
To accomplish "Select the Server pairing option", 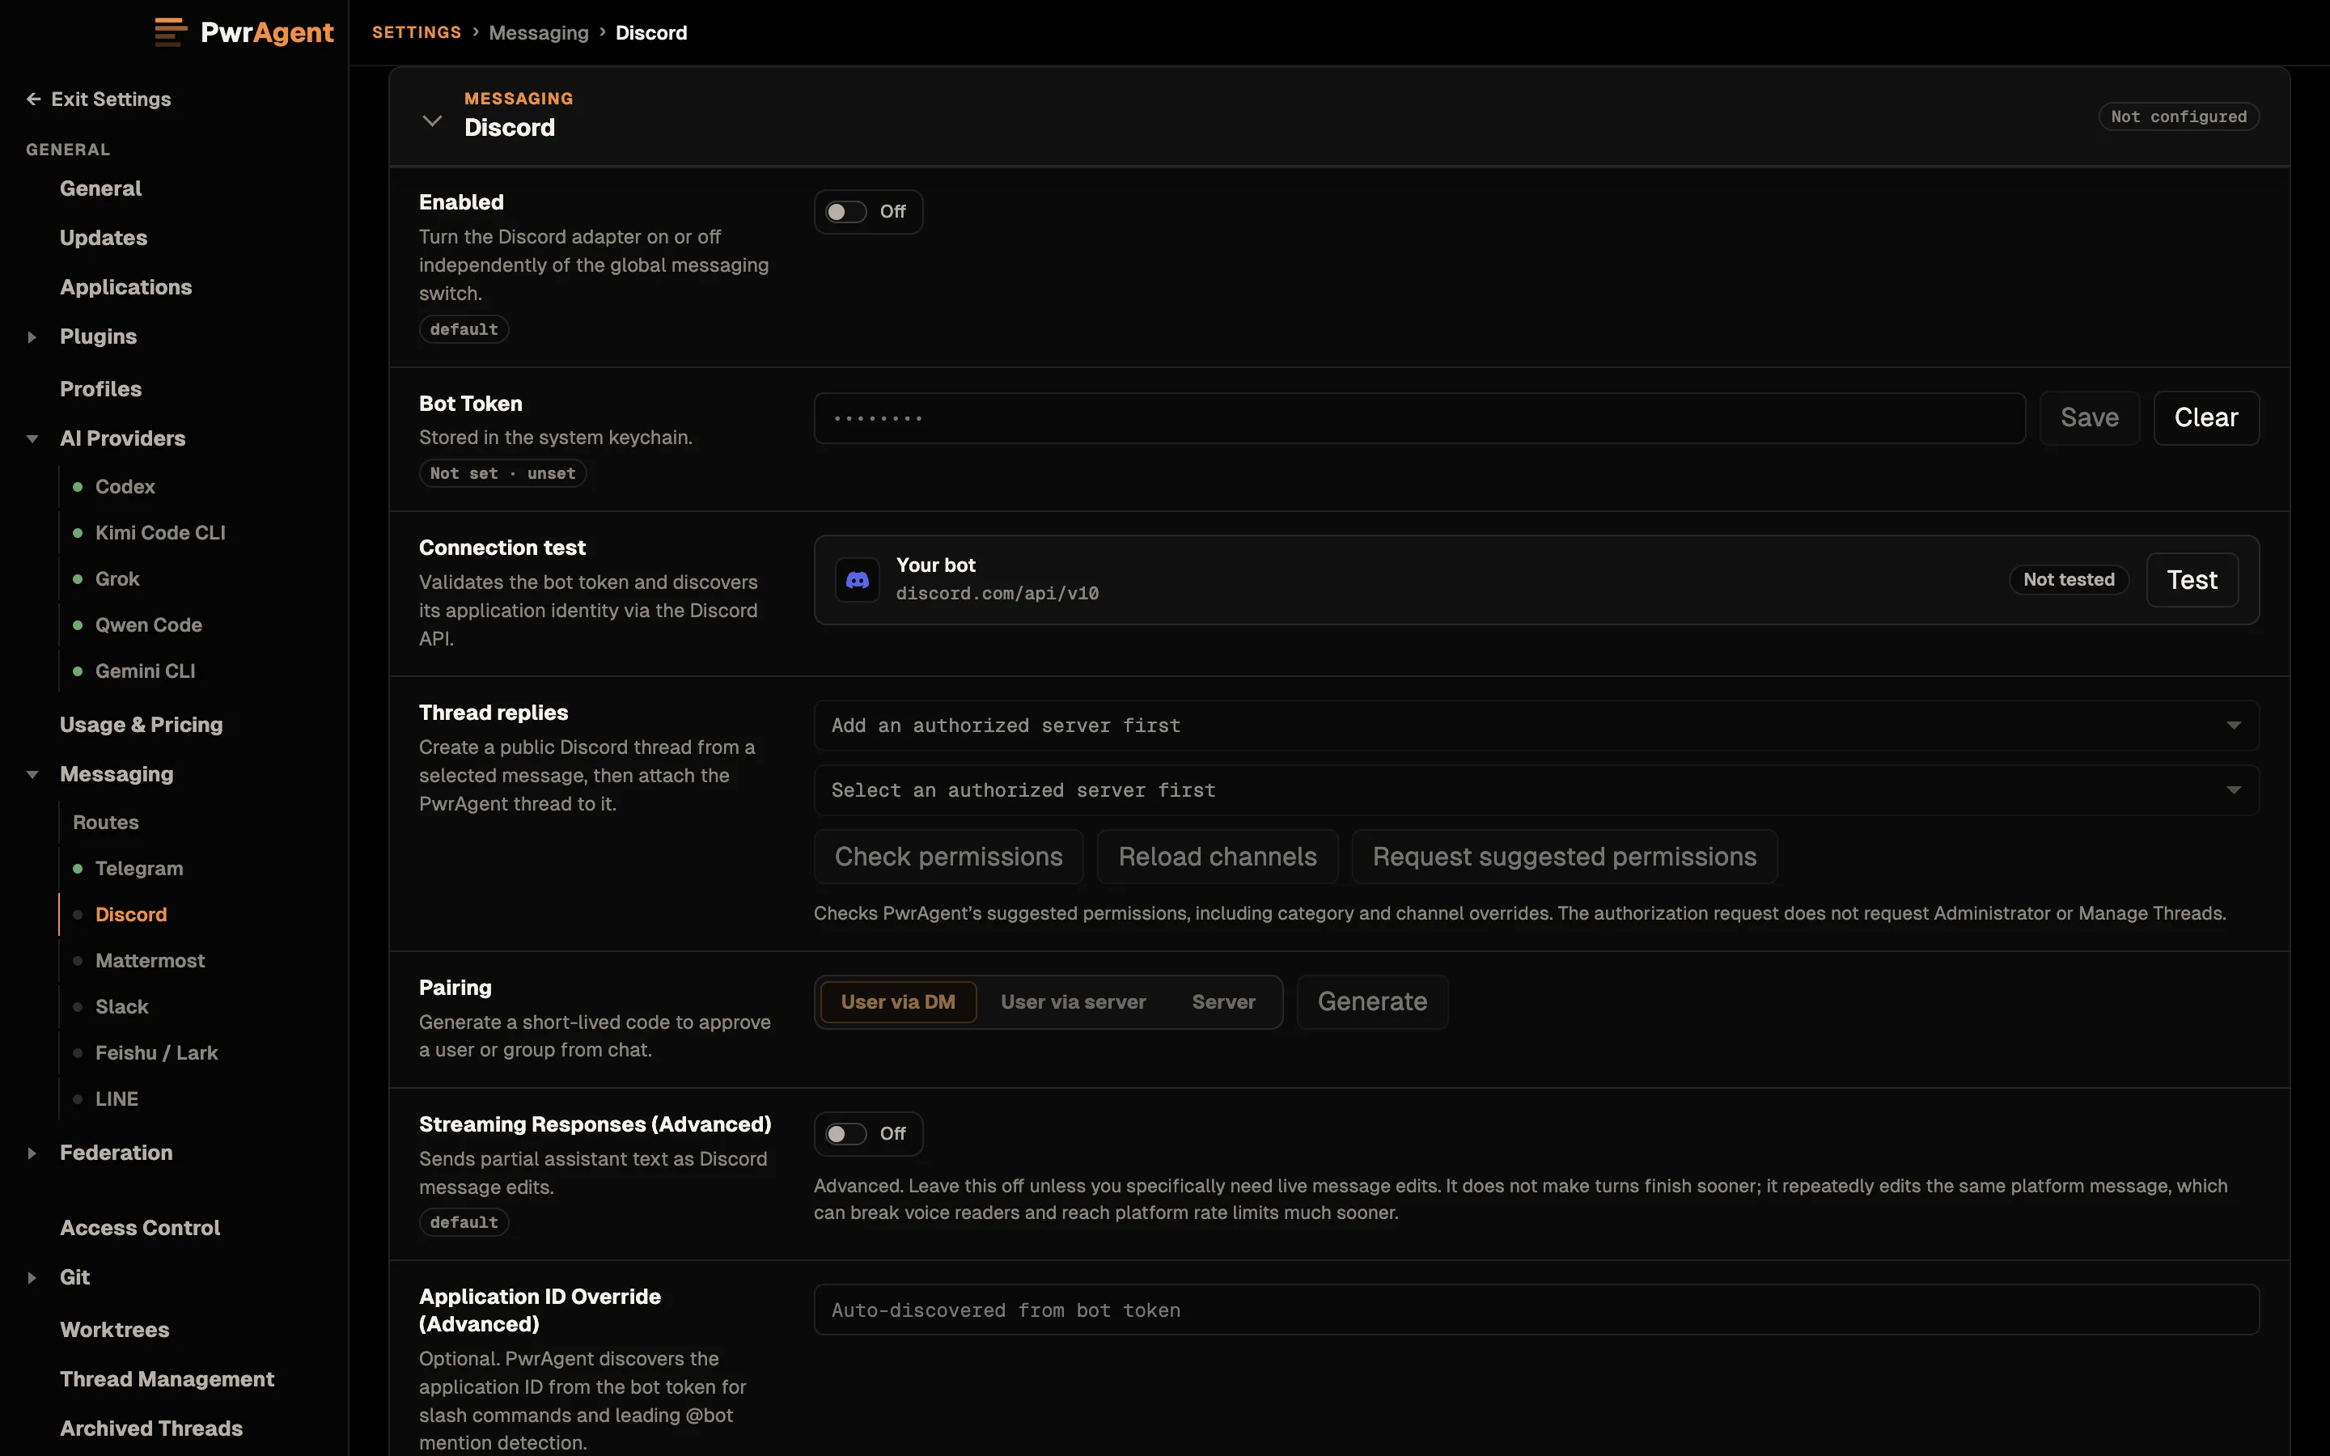I will pyautogui.click(x=1224, y=1002).
